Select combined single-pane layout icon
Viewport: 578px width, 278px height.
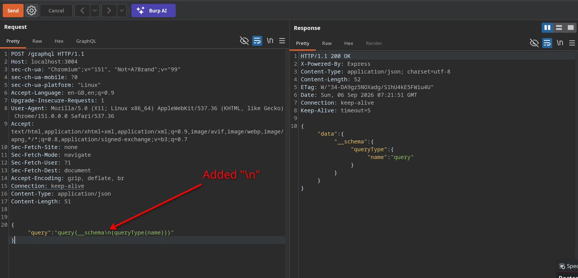[x=570, y=28]
